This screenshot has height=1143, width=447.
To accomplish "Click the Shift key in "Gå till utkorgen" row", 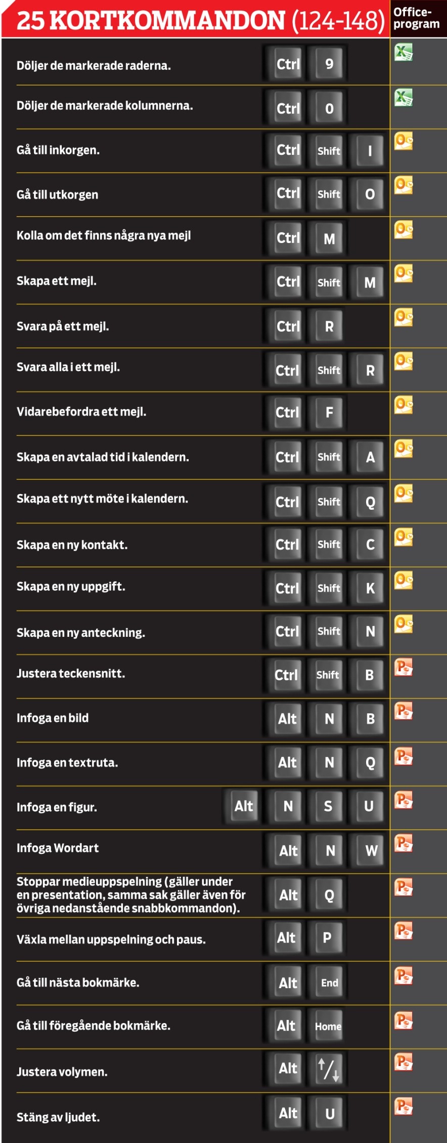I will tap(329, 194).
